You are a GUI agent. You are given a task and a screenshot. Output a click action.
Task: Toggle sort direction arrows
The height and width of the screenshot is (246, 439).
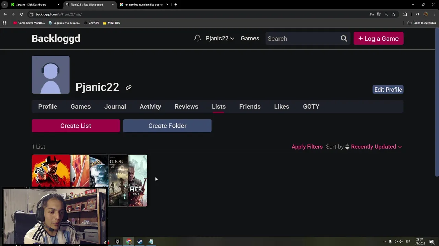tap(347, 147)
